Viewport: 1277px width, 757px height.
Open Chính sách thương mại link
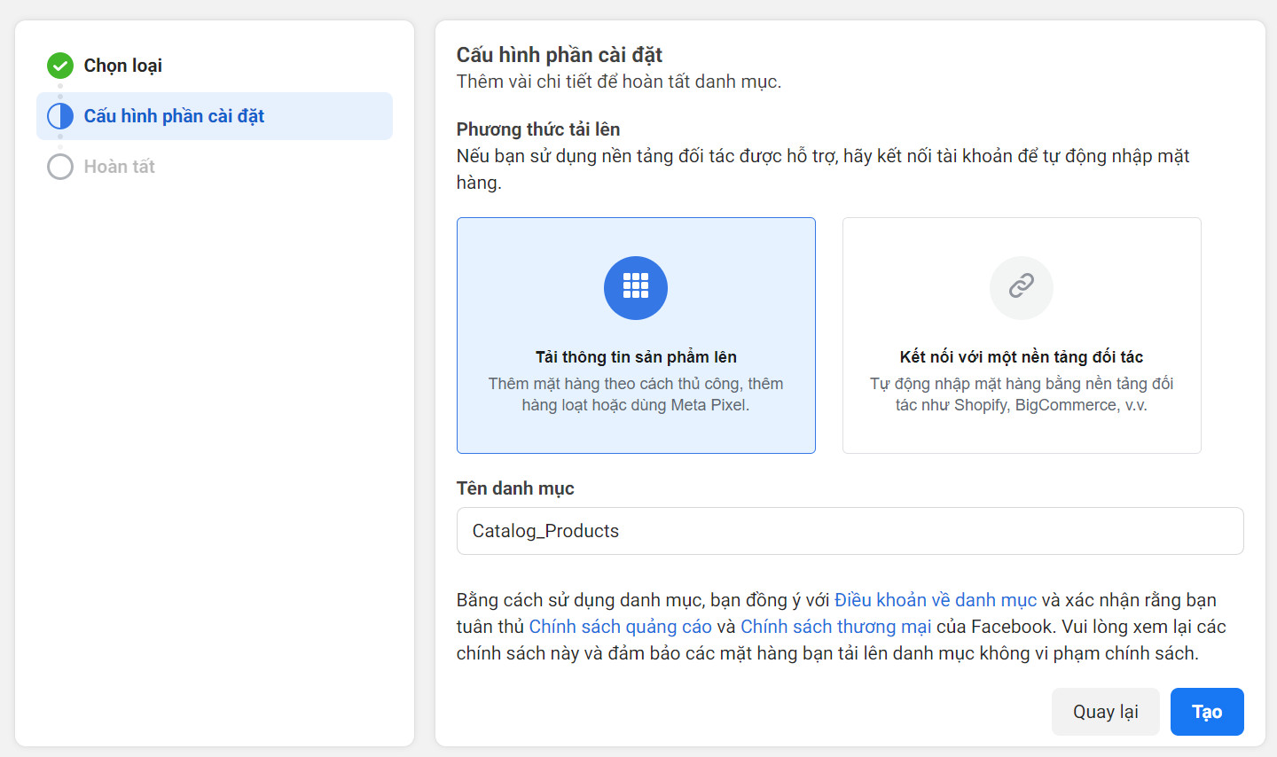[836, 627]
